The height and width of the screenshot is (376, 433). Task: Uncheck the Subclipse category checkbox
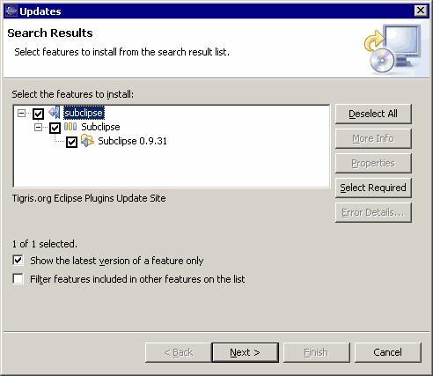55,128
